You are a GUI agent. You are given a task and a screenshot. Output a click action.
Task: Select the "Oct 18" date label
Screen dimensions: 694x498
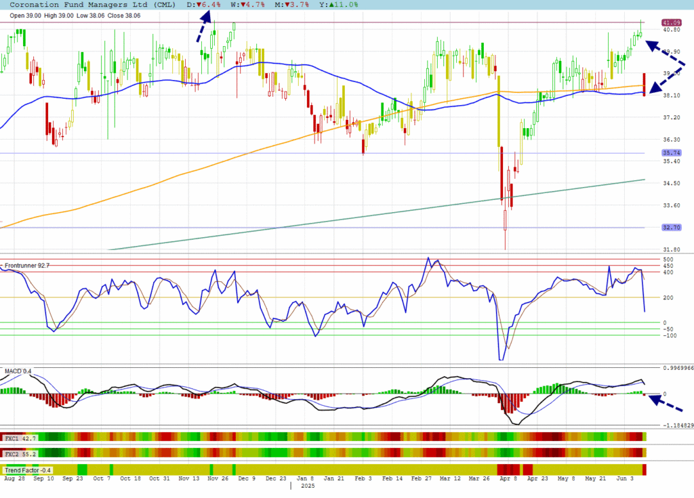tap(130, 478)
